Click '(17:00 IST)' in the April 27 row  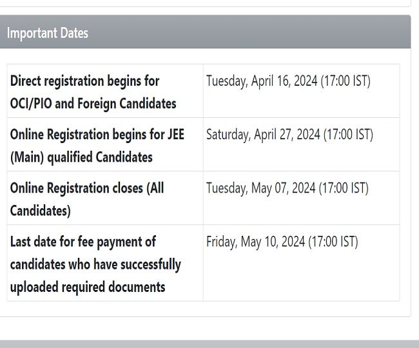pyautogui.click(x=348, y=135)
